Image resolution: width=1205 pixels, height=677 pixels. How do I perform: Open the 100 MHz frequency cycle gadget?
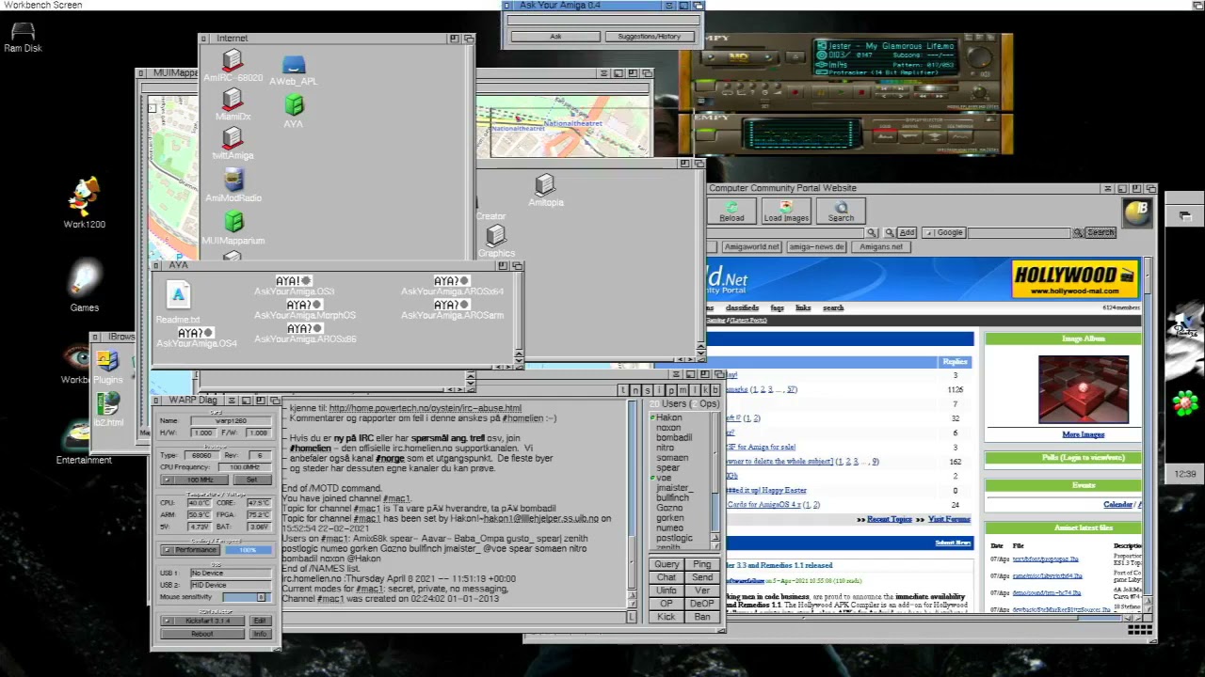coord(193,480)
